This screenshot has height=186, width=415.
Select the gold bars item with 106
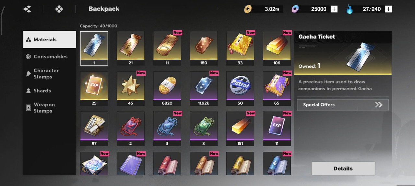coord(277,49)
